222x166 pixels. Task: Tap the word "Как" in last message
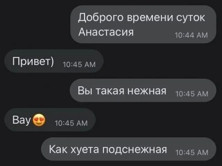58,149
